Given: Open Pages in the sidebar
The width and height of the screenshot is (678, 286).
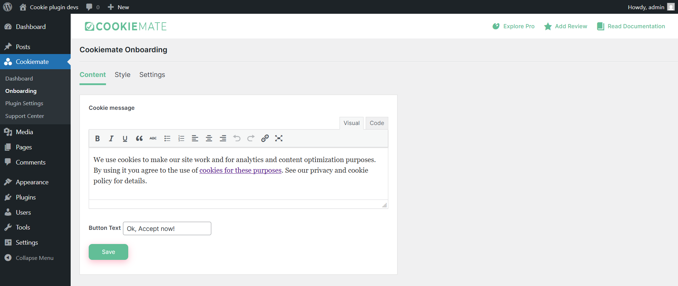Looking at the screenshot, I should click(x=35, y=147).
